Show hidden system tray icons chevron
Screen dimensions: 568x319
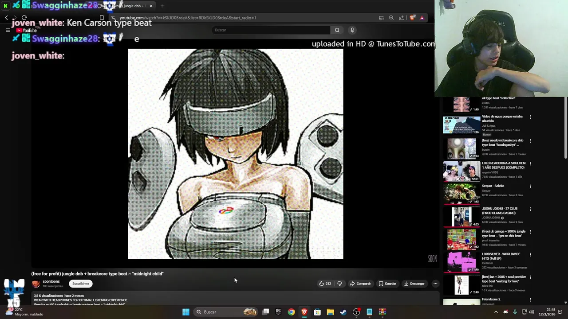click(x=496, y=312)
